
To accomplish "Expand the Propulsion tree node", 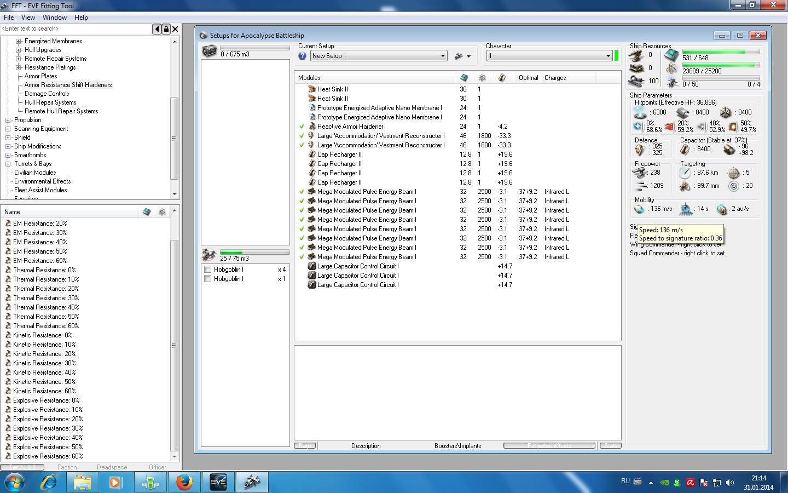I will pos(8,120).
